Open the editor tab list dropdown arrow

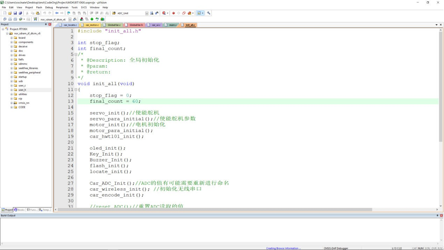[436, 25]
